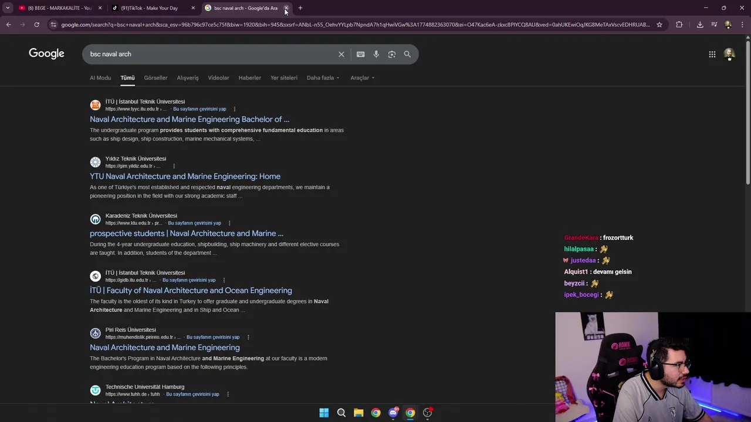Open the Google account avatar
The width and height of the screenshot is (751, 422).
pos(729,54)
